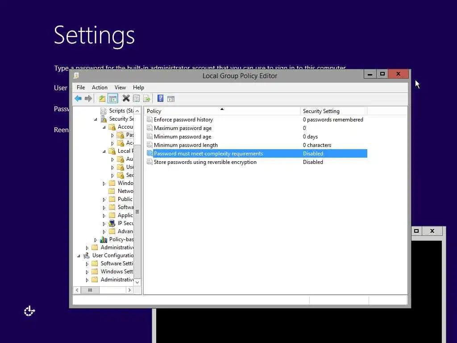457x343 pixels.
Task: Click the icon of Store passwords using reversible encryption
Action: tap(150, 162)
